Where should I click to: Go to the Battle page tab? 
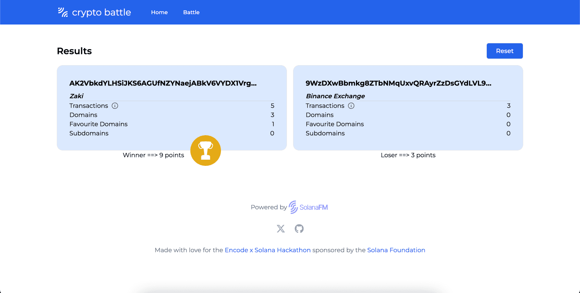191,12
